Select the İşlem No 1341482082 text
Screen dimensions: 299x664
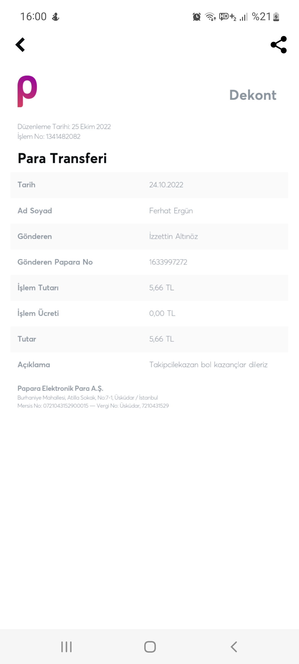pos(49,136)
